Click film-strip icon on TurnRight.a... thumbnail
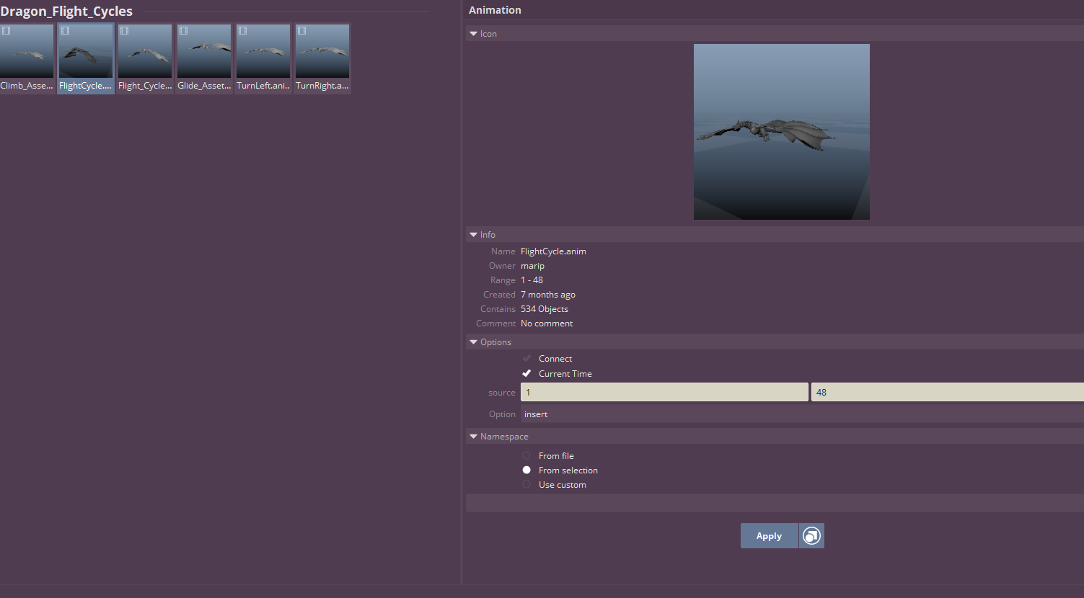Screen dimensions: 1084x598 coord(301,31)
